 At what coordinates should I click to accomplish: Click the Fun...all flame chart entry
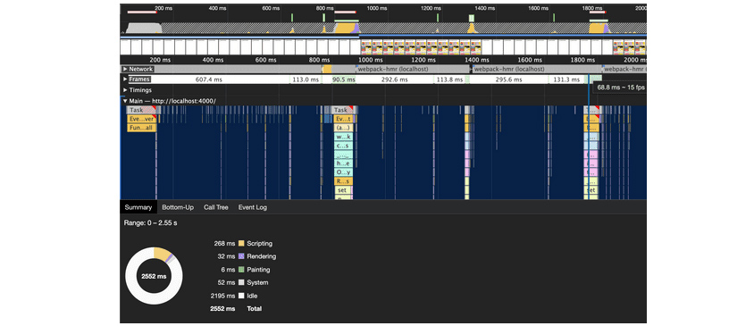141,128
